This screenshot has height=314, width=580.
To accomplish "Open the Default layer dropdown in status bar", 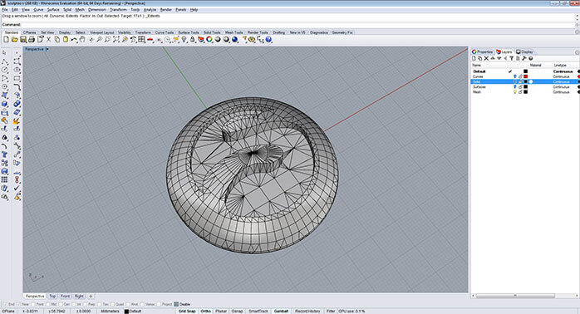I will click(135, 311).
